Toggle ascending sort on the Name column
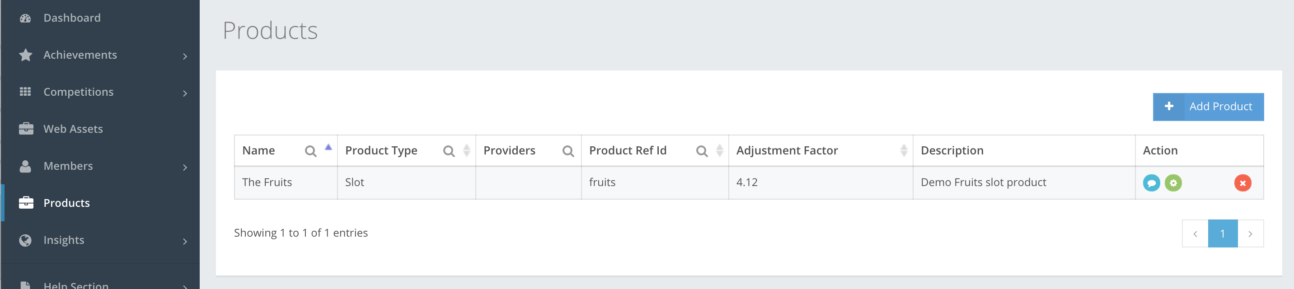 [x=329, y=147]
